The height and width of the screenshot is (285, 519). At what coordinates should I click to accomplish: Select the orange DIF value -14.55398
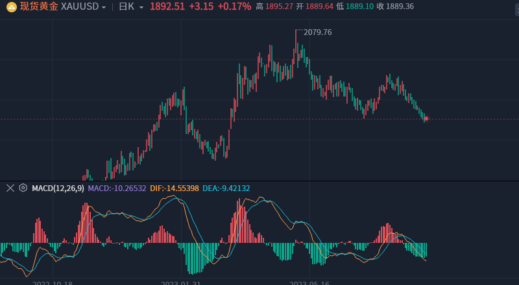pos(175,188)
